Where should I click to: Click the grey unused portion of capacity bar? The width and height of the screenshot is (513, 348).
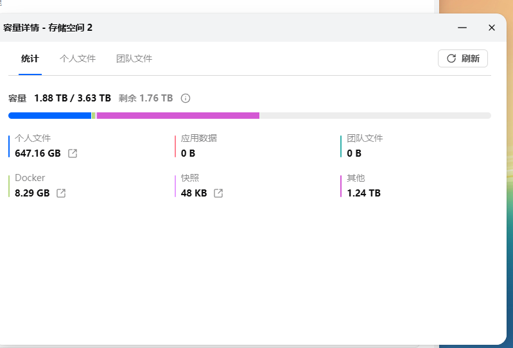coord(375,116)
